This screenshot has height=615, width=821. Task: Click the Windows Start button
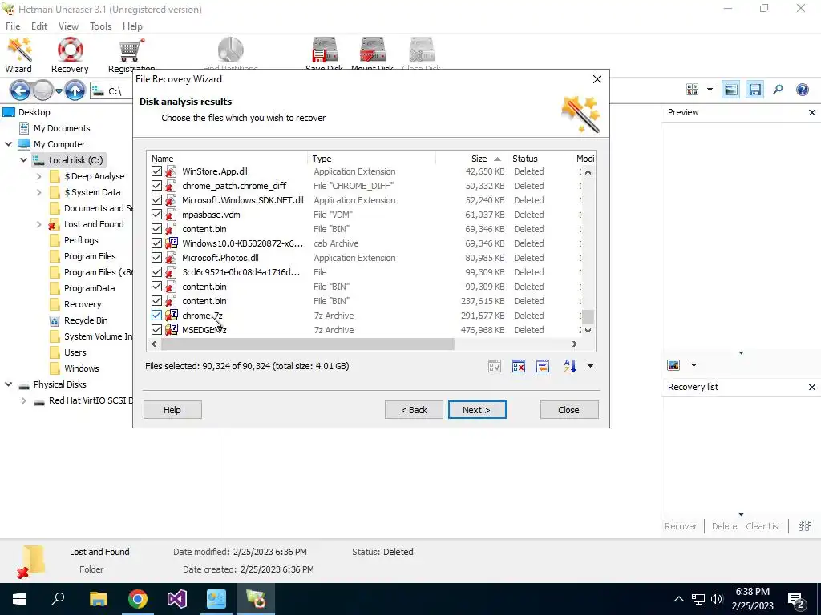pos(19,599)
